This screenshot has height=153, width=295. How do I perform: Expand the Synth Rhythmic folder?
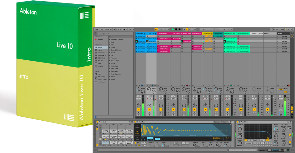110,74
